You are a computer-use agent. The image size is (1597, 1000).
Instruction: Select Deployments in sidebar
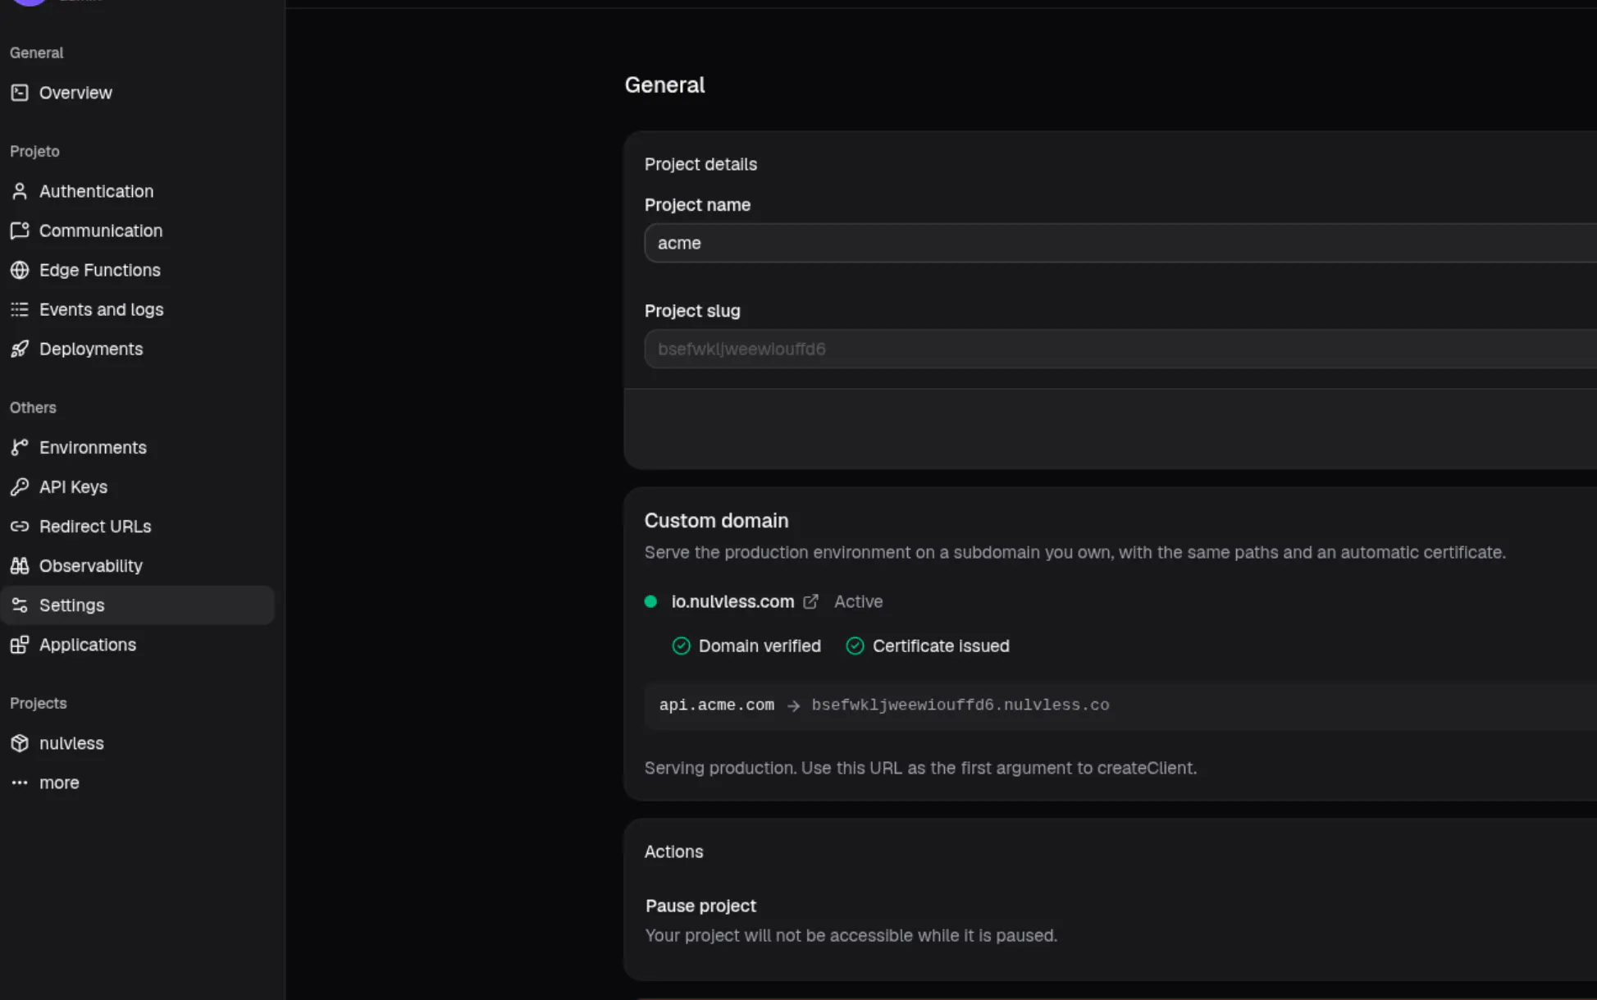click(x=138, y=349)
